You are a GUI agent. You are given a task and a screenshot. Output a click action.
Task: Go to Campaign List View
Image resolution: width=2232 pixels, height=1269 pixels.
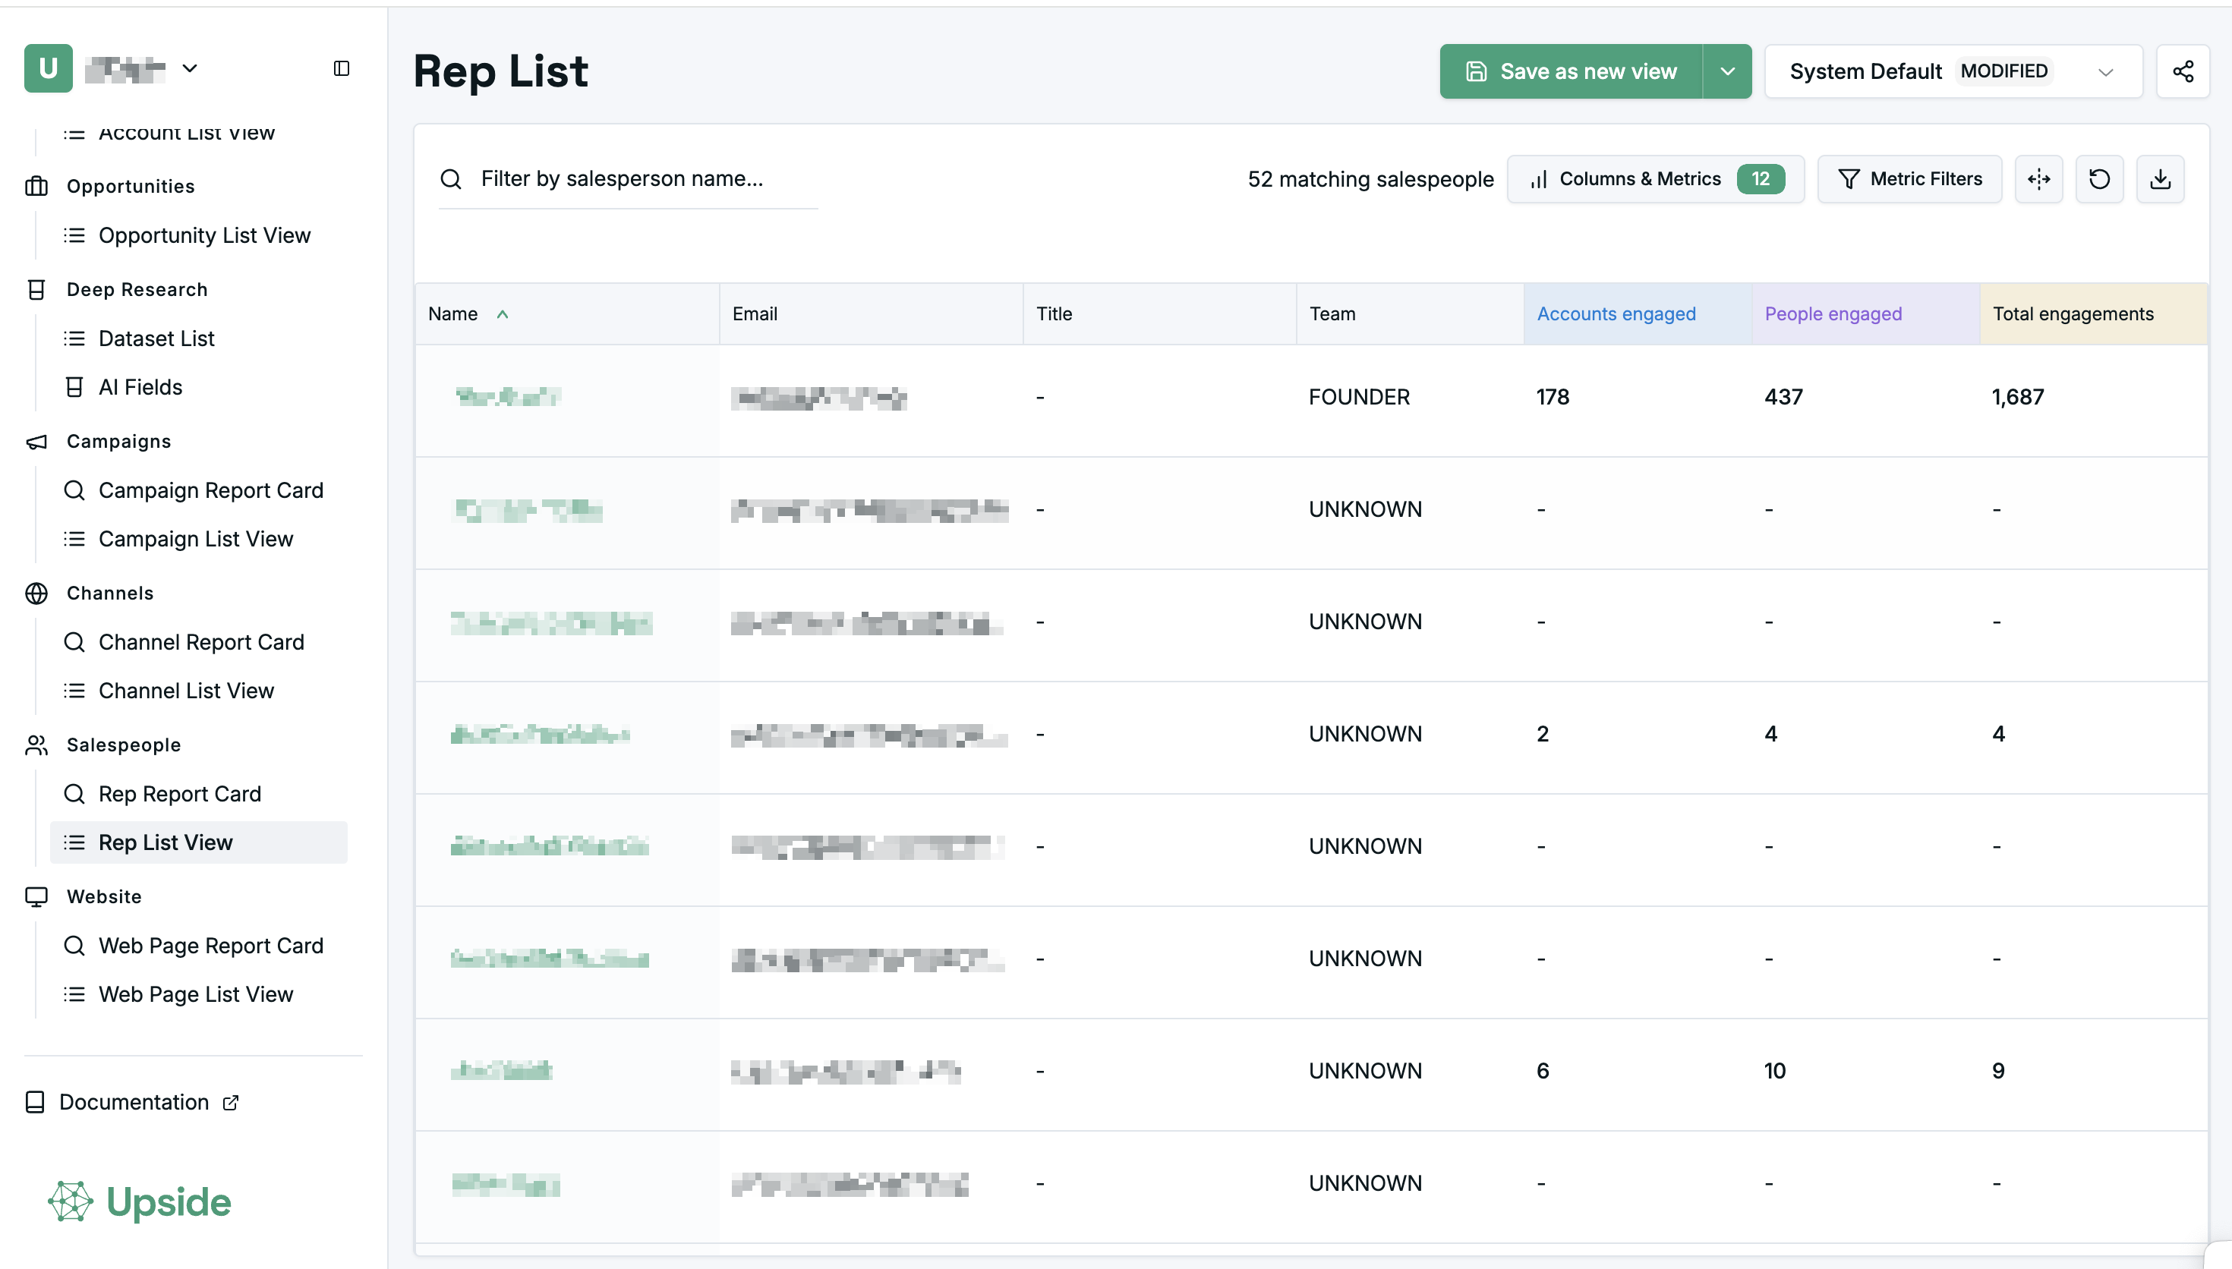coord(195,539)
